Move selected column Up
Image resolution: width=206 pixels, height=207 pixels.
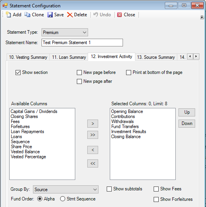pyautogui.click(x=187, y=112)
